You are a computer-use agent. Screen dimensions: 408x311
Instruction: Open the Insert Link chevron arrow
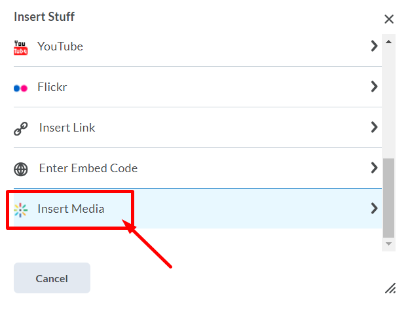(374, 127)
